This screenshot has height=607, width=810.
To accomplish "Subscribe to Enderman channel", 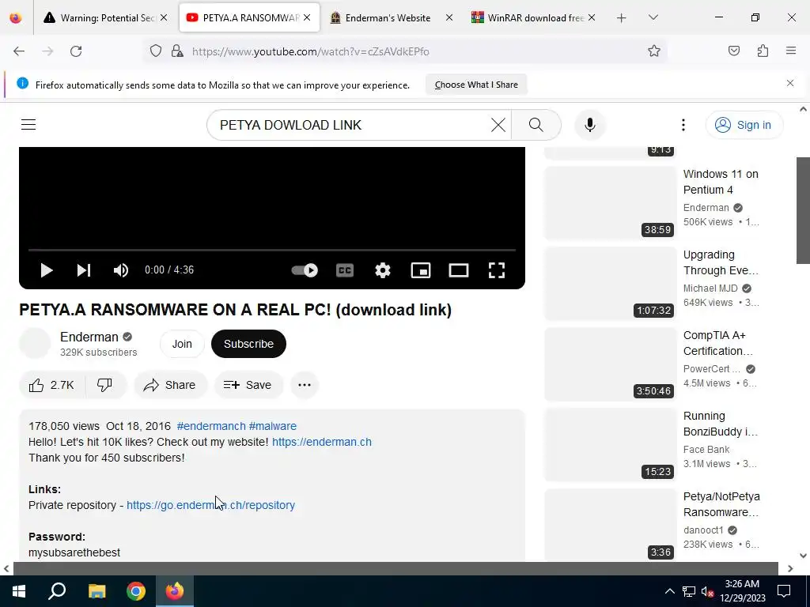I will click(x=248, y=344).
